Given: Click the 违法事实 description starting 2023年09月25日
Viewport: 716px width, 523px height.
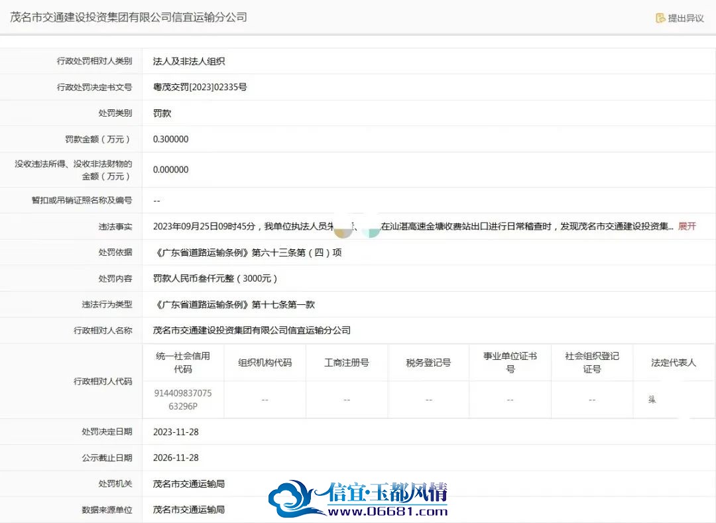Looking at the screenshot, I should point(413,226).
